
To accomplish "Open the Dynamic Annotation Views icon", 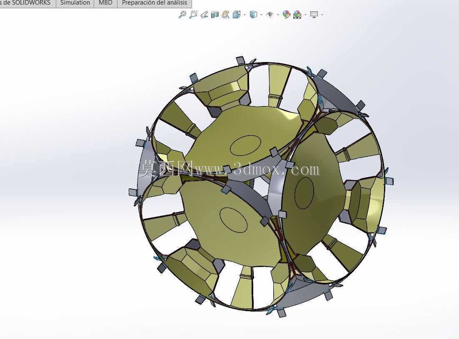I will pos(226,15).
